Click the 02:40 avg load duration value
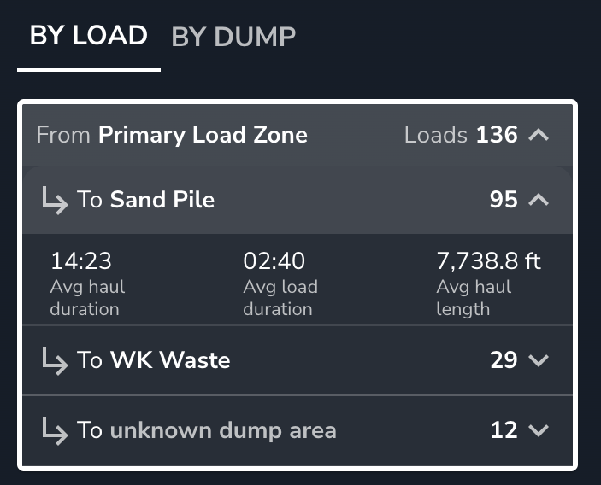 point(274,261)
